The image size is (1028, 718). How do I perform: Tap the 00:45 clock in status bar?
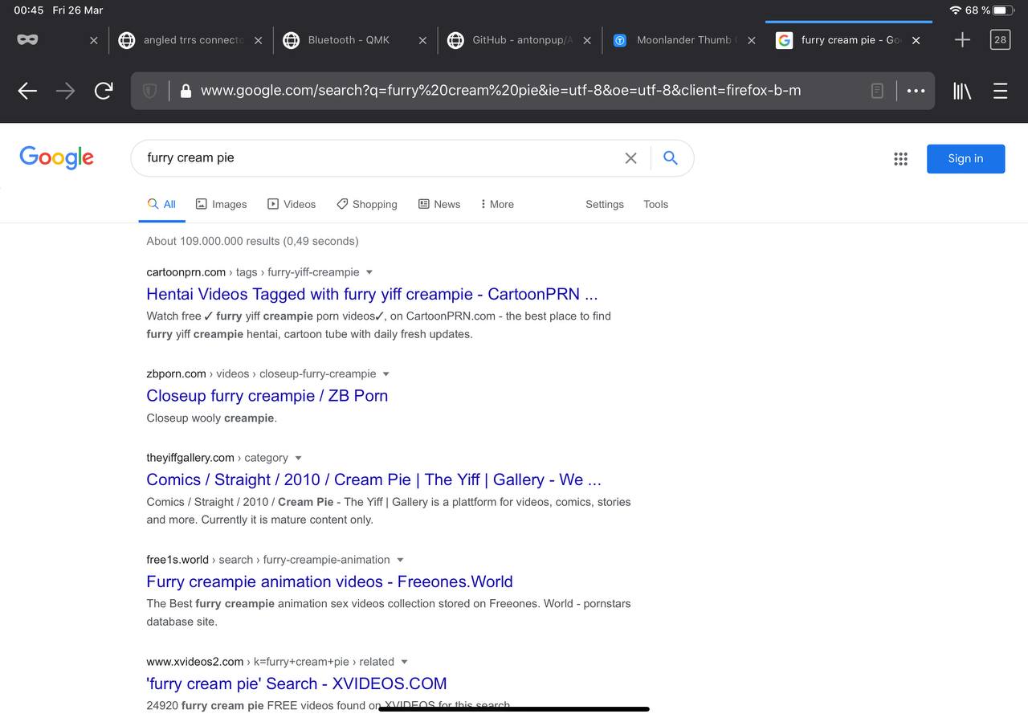click(x=28, y=10)
